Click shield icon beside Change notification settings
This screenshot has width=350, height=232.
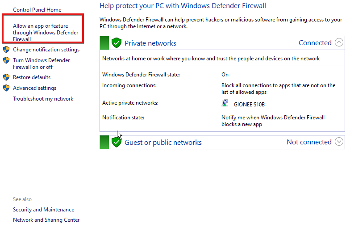pyautogui.click(x=6, y=49)
